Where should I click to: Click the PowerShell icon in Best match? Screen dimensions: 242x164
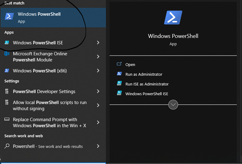[9, 17]
